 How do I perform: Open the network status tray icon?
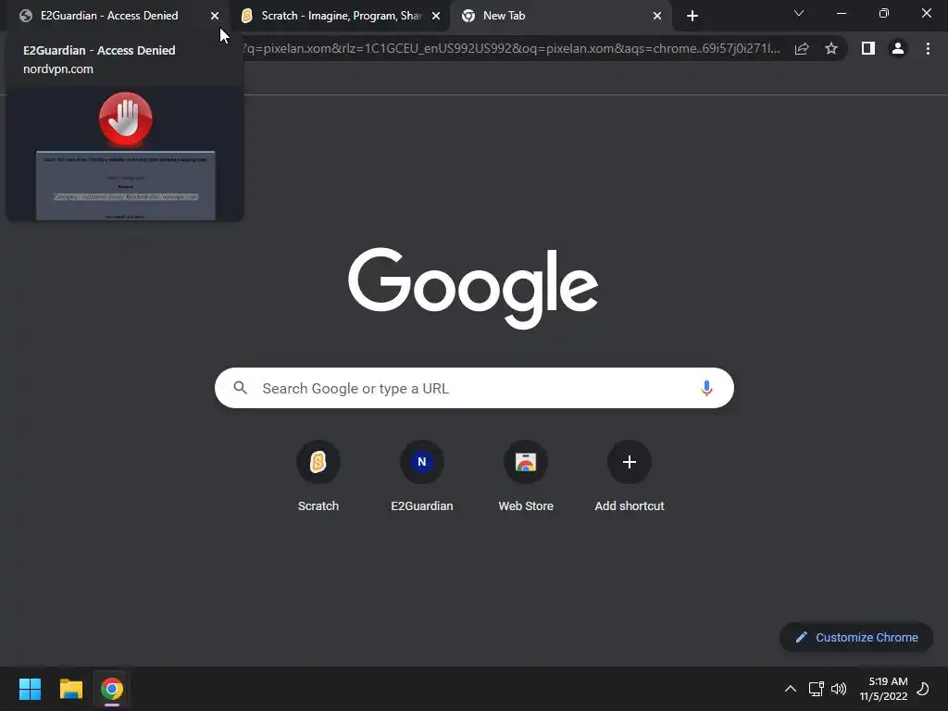point(817,689)
